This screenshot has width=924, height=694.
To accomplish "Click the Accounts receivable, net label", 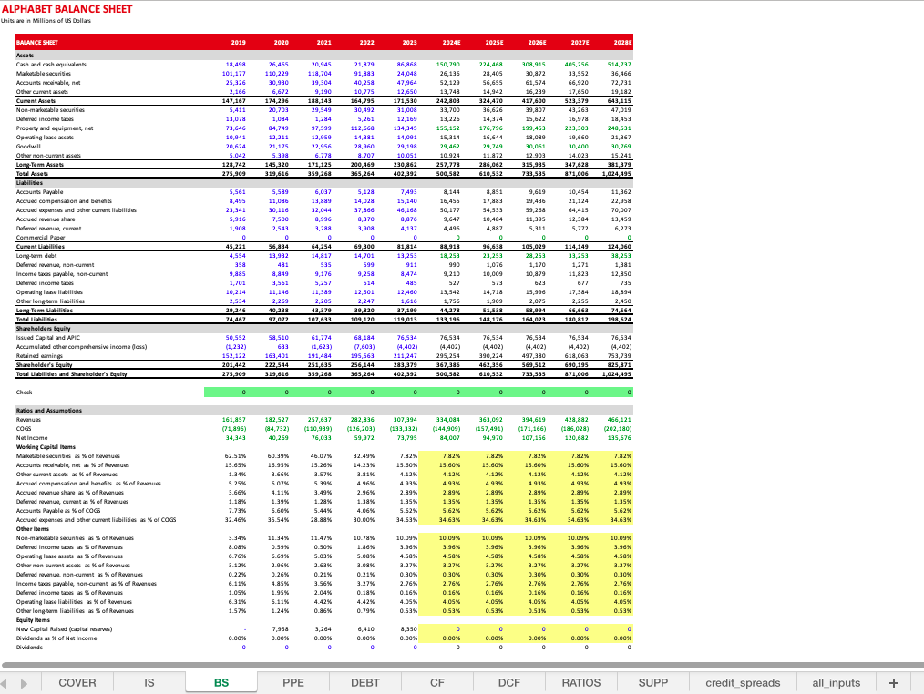I will [x=48, y=83].
